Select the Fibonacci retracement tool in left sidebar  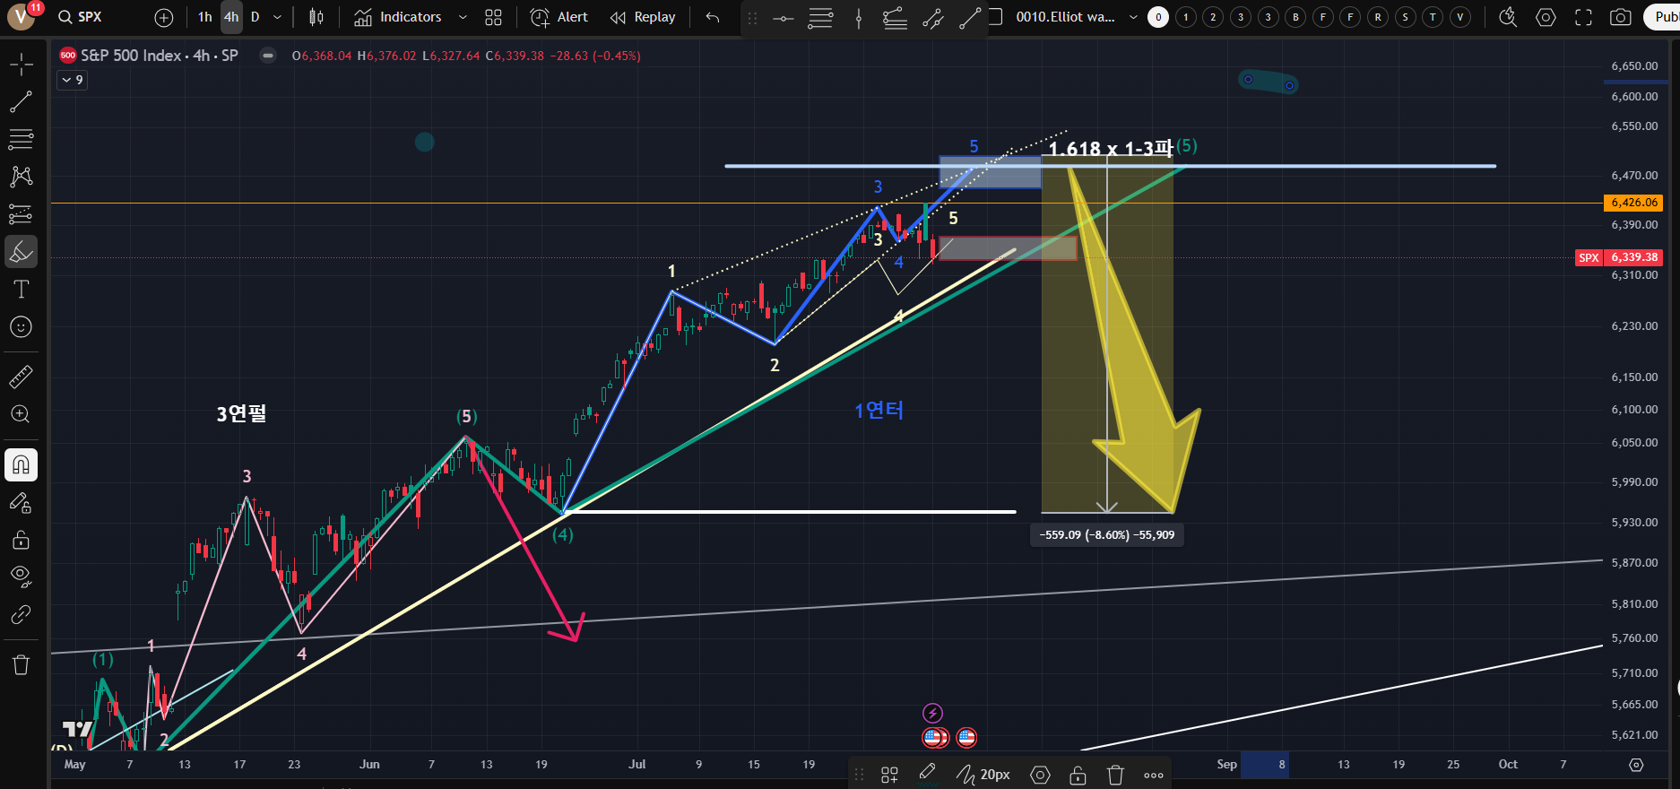click(x=21, y=138)
